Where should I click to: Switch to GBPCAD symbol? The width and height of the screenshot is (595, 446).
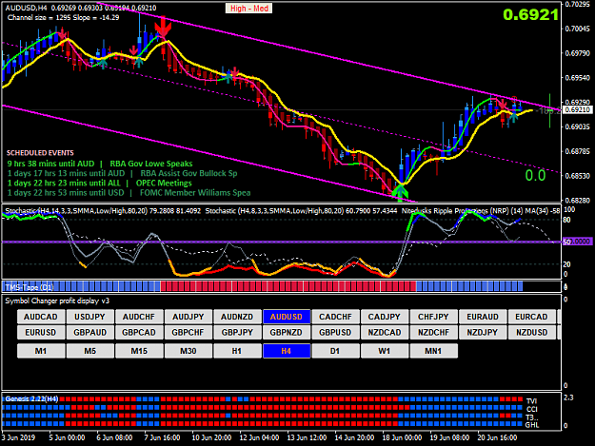[139, 333]
